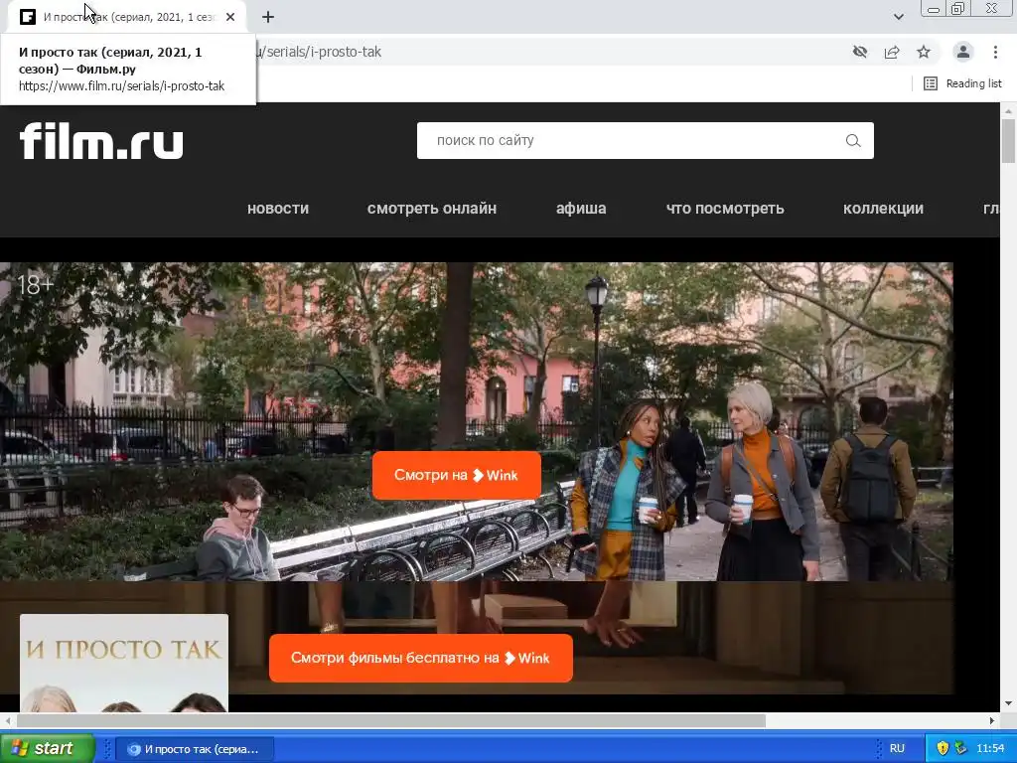Click the 11:54 taskbar clock
The image size is (1017, 763).
click(990, 749)
